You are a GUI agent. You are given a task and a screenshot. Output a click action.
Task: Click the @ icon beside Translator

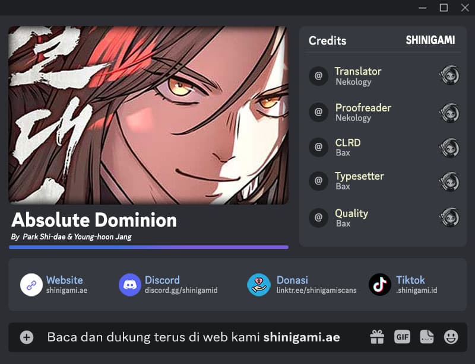(x=318, y=76)
